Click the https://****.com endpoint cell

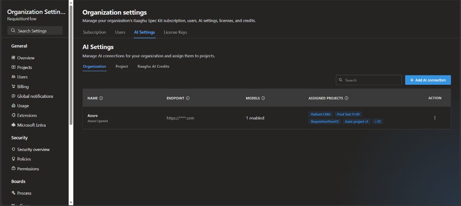pyautogui.click(x=180, y=118)
